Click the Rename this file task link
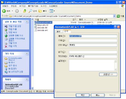The height and width of the screenshot is (99, 126). (15, 26)
